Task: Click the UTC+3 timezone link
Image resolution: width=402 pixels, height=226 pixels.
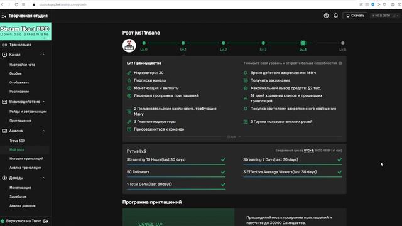Action: click(x=308, y=151)
